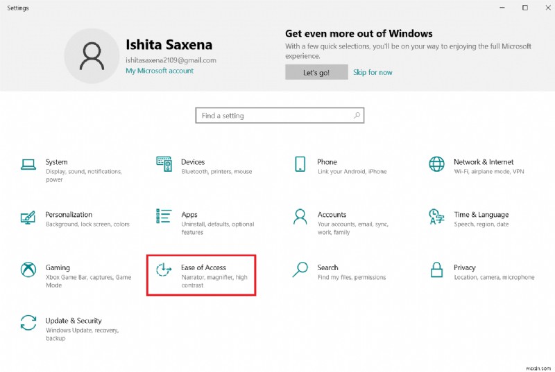Click the magnifier icon in search box
The image size is (555, 372).
point(357,116)
